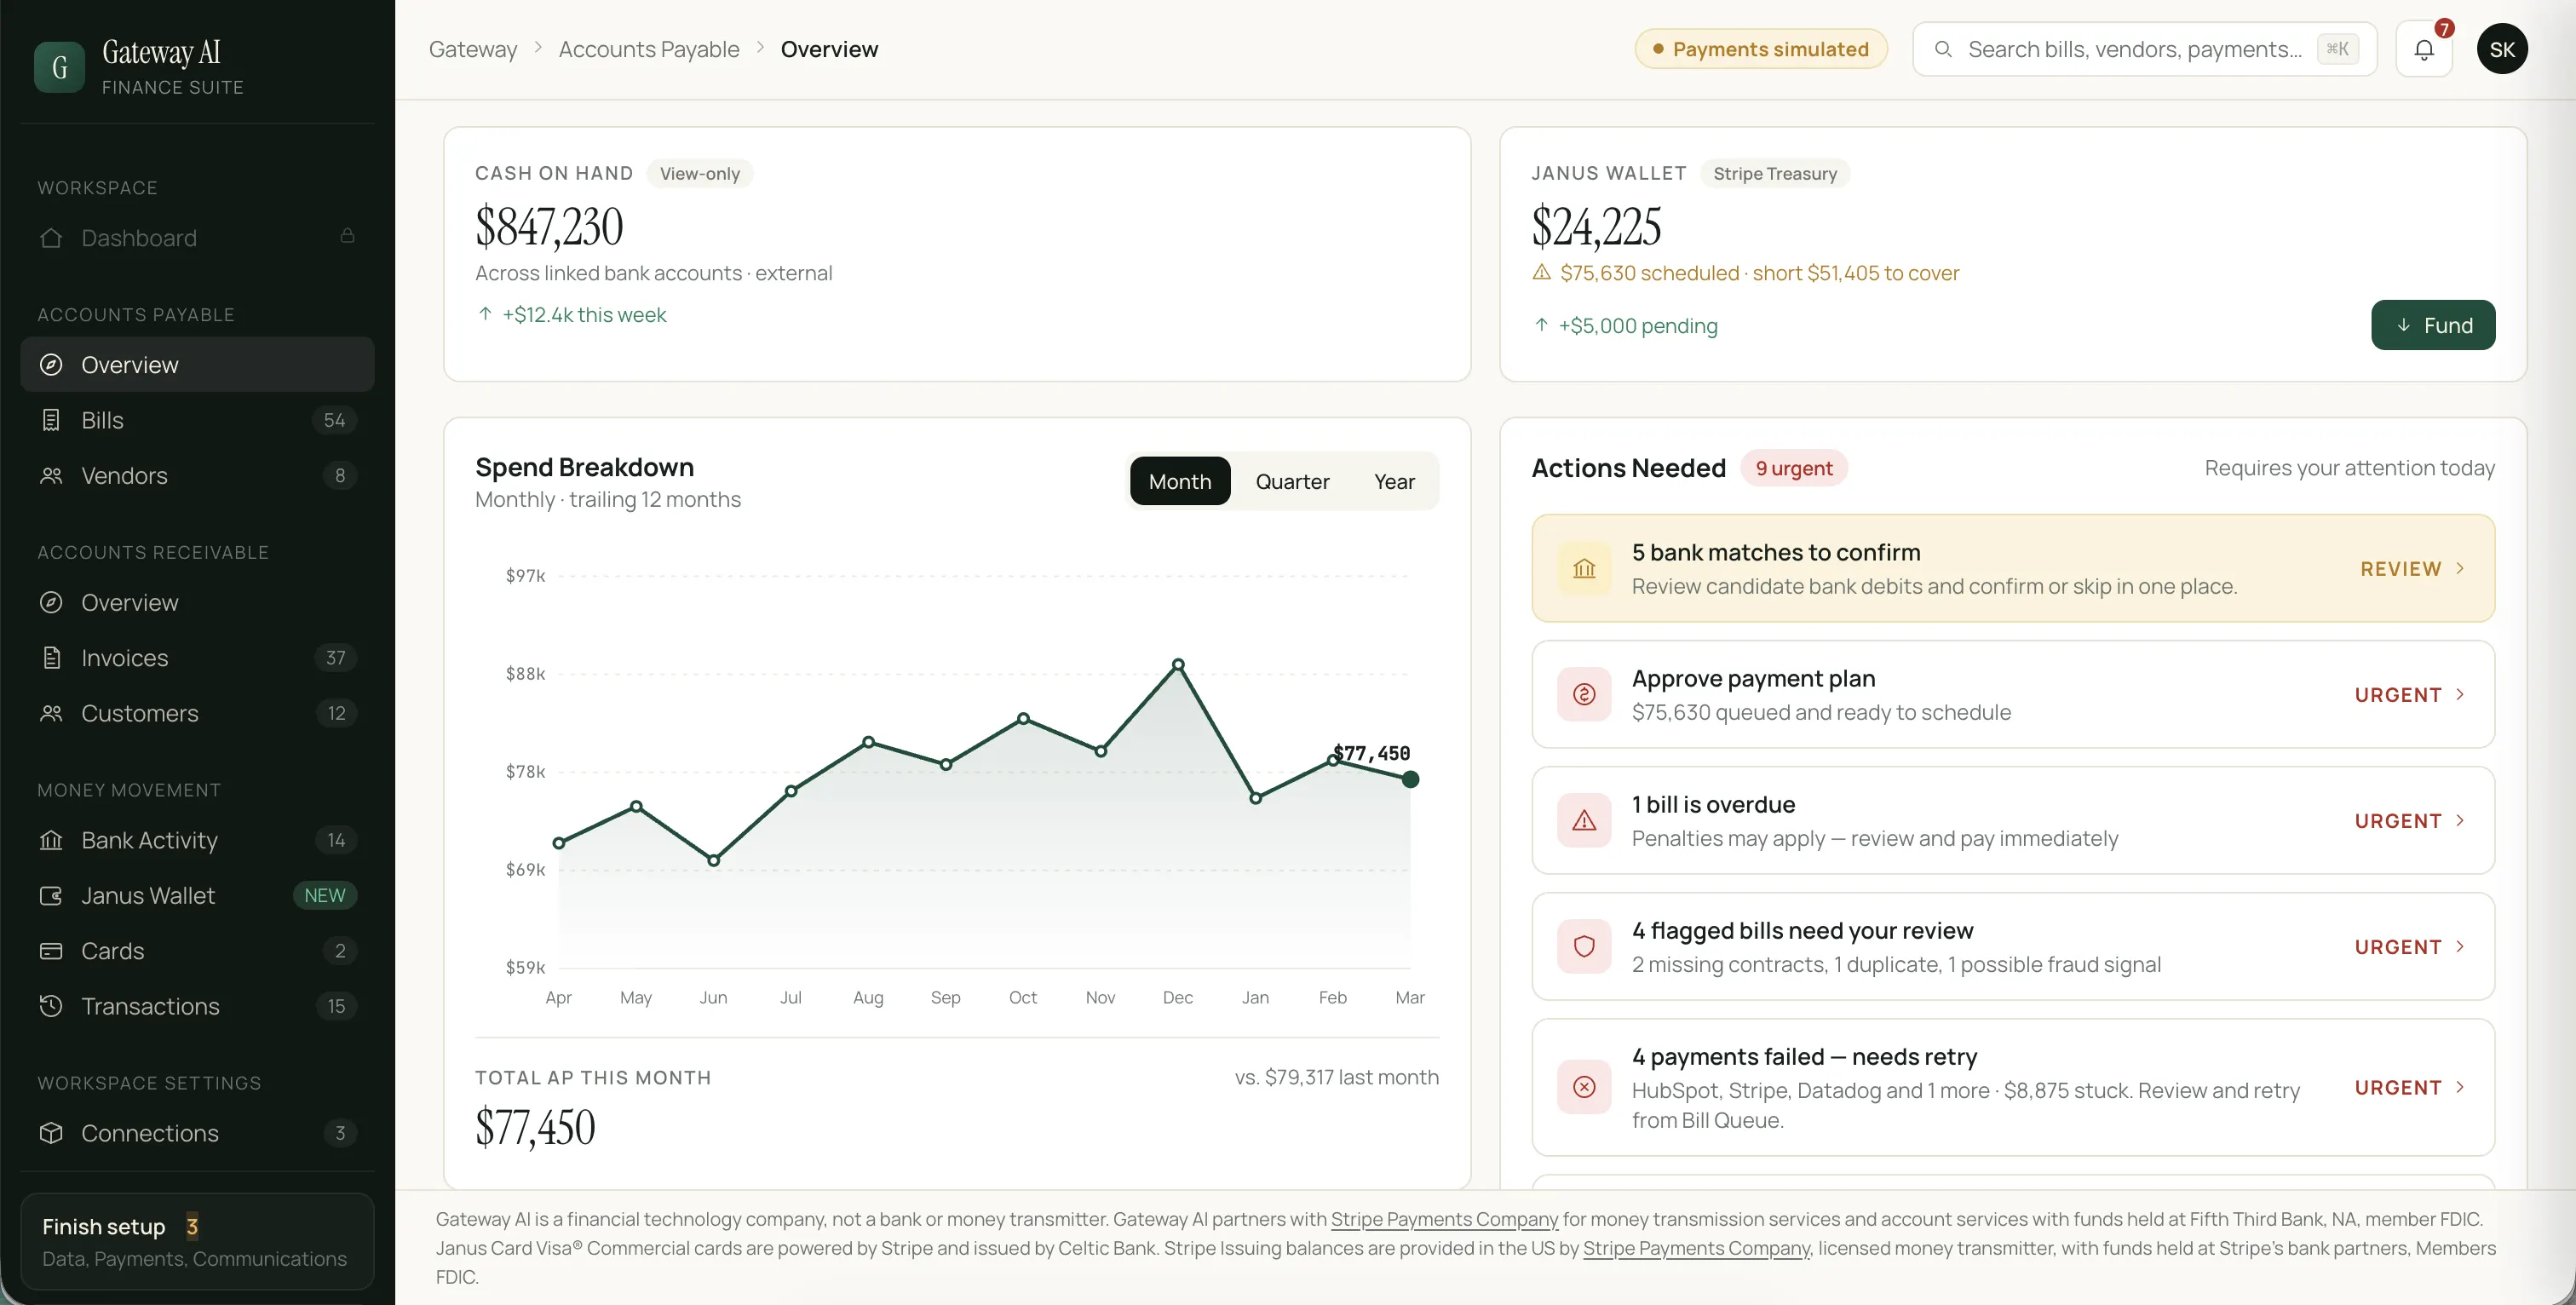This screenshot has width=2576, height=1305.
Task: Click the Gateway AI logo icon
Action: [x=59, y=67]
